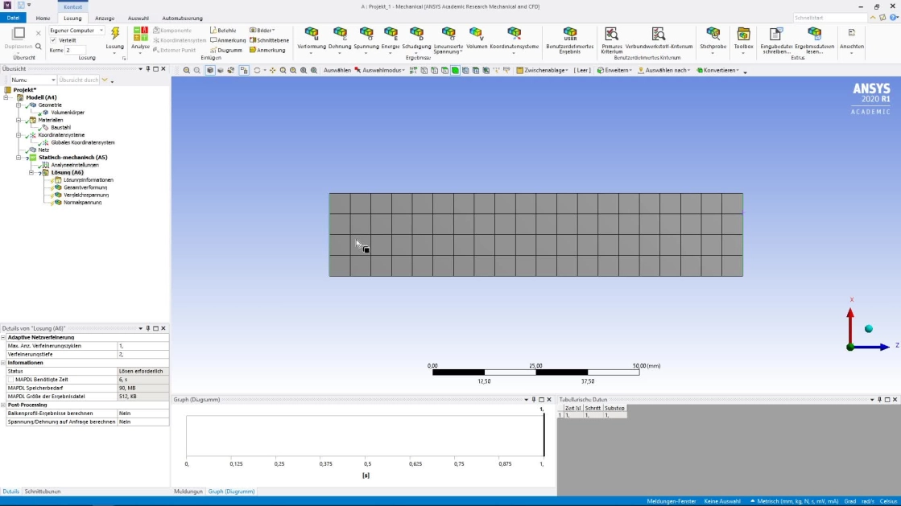Switch to the Schnittebenen tab
Image resolution: width=901 pixels, height=506 pixels.
coord(43,492)
